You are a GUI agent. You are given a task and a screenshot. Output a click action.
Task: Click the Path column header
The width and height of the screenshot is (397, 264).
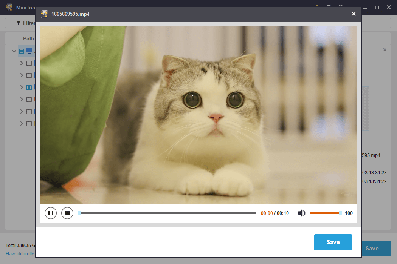[28, 38]
